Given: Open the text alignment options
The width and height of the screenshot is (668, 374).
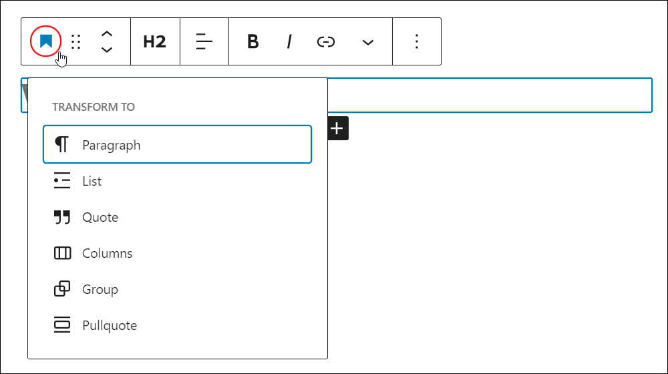Looking at the screenshot, I should tap(204, 41).
